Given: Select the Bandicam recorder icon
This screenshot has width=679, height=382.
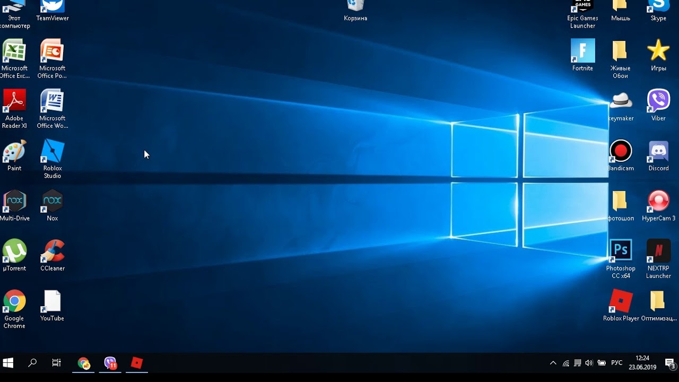Looking at the screenshot, I should pyautogui.click(x=620, y=155).
